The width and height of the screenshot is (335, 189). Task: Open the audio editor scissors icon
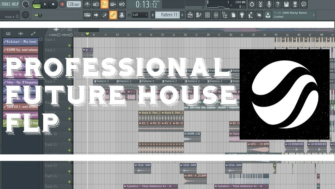tap(260, 4)
